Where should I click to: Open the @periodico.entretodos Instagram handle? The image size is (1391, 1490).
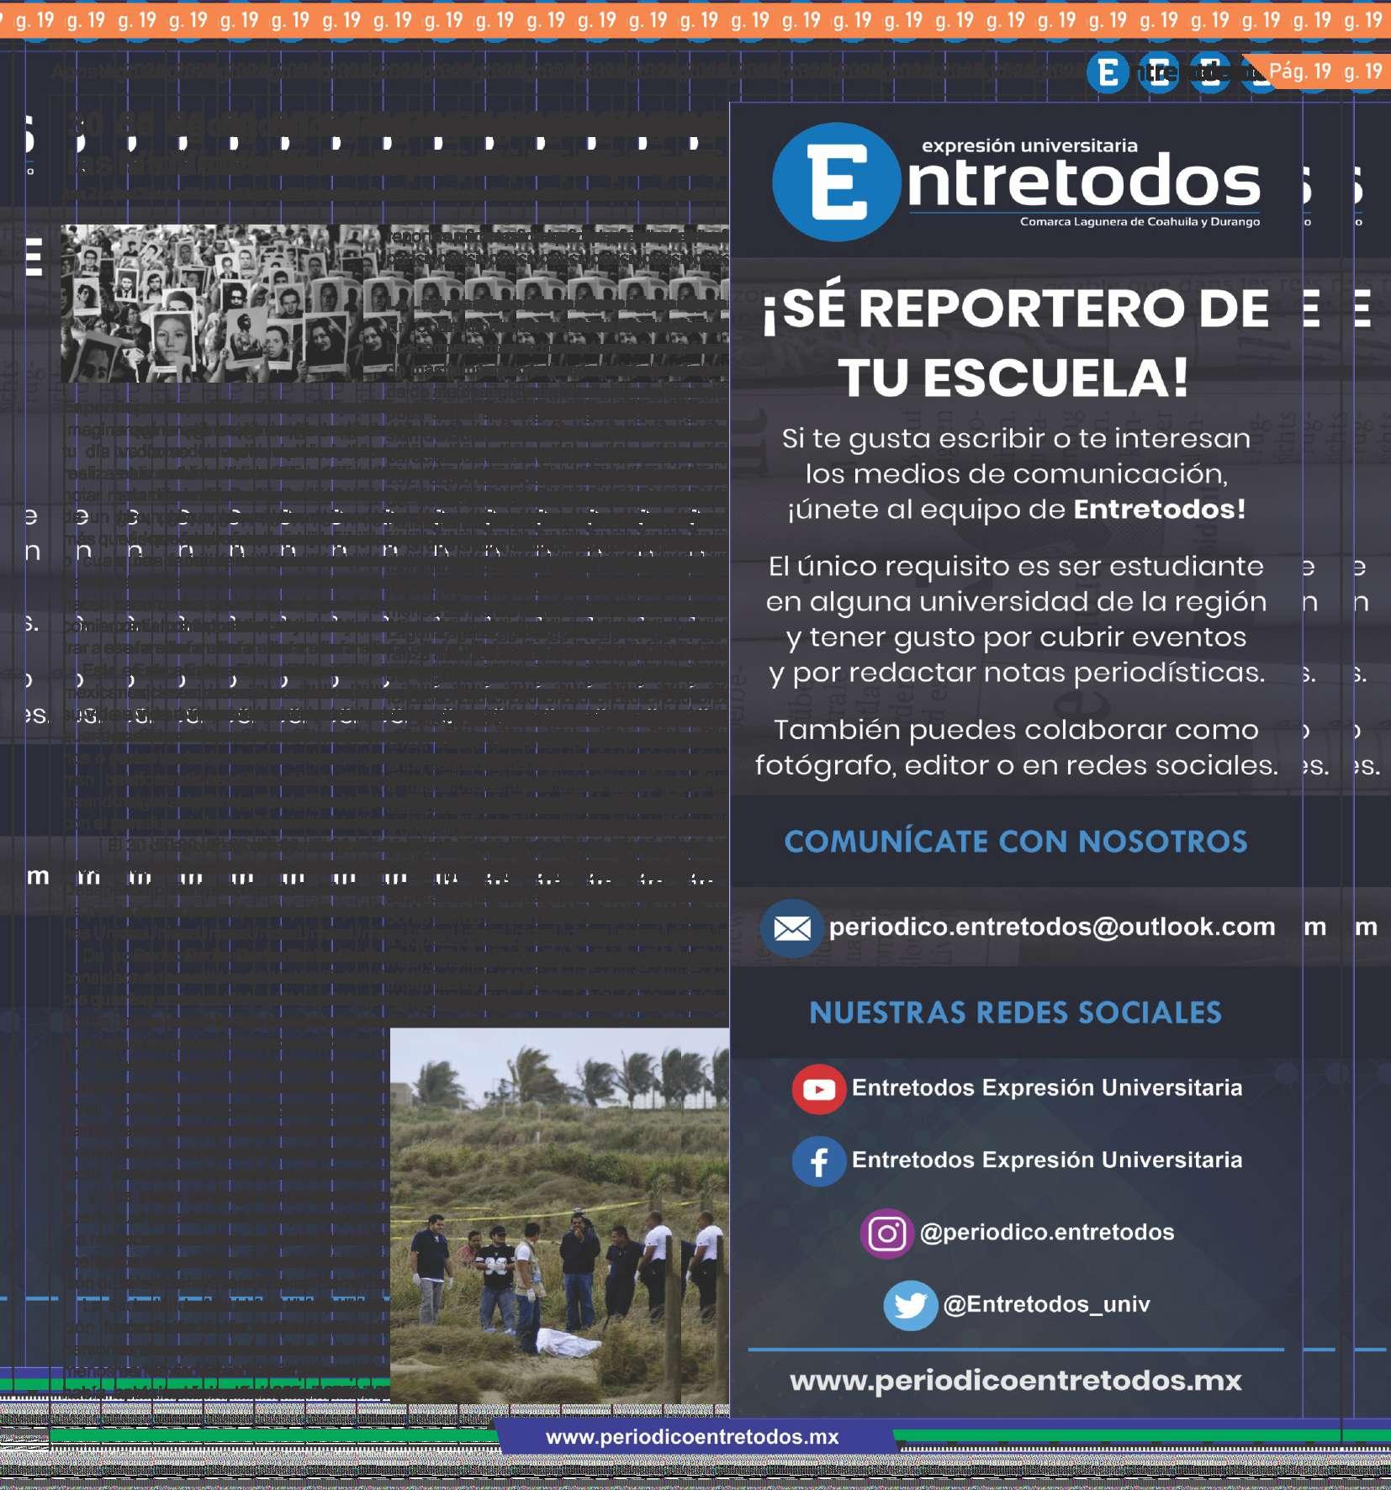(1047, 1232)
